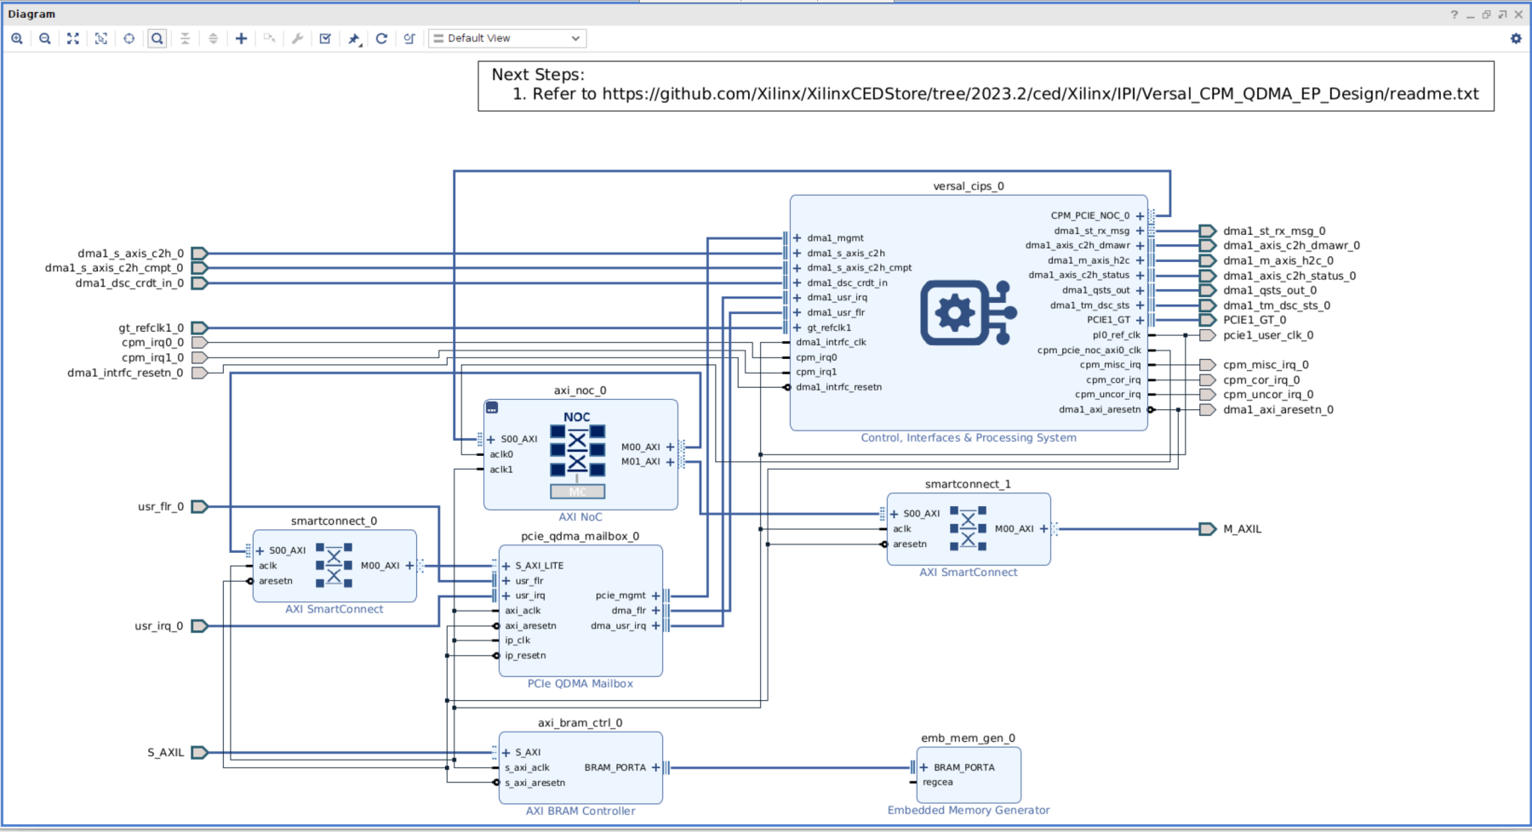The image size is (1532, 832).
Task: Click the Zoom Fit icon
Action: coord(73,38)
